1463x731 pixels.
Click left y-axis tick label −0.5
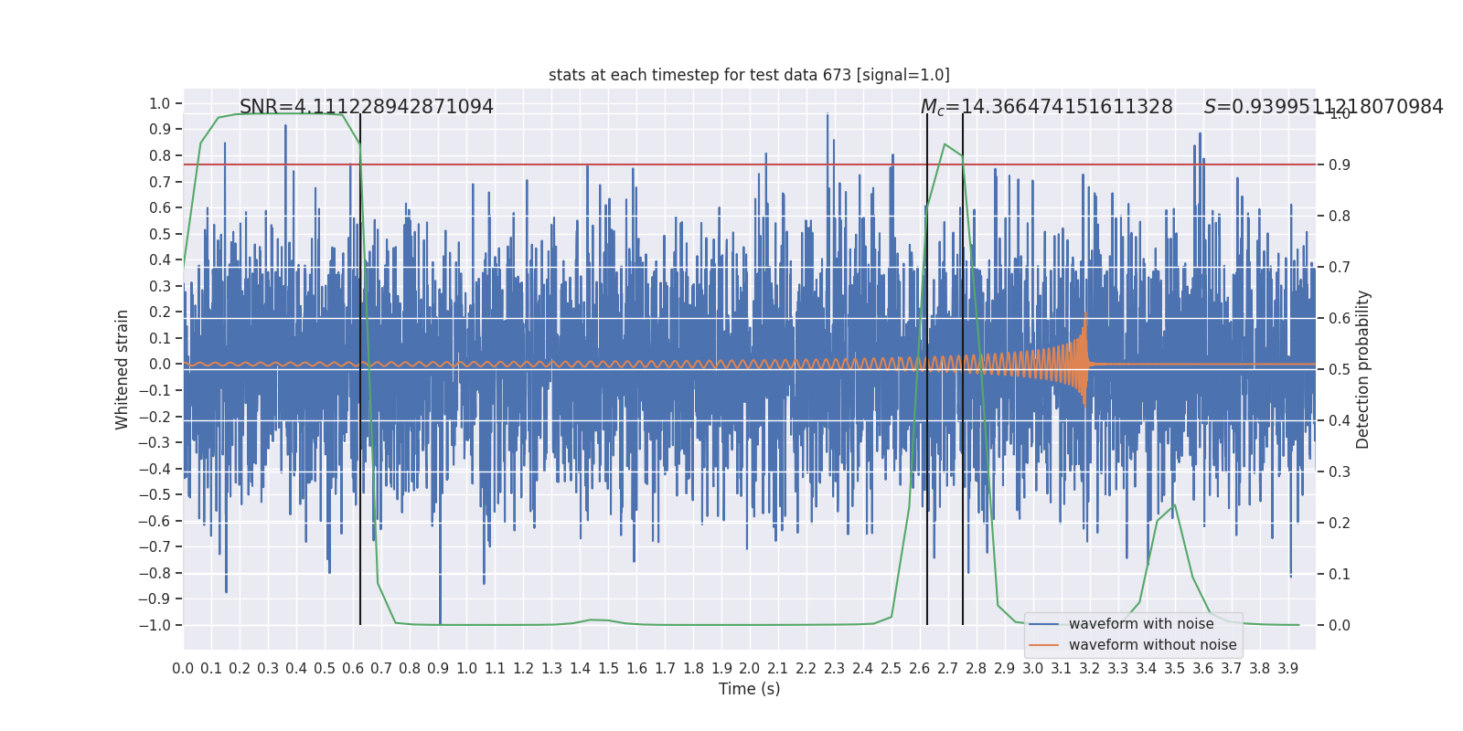point(155,494)
